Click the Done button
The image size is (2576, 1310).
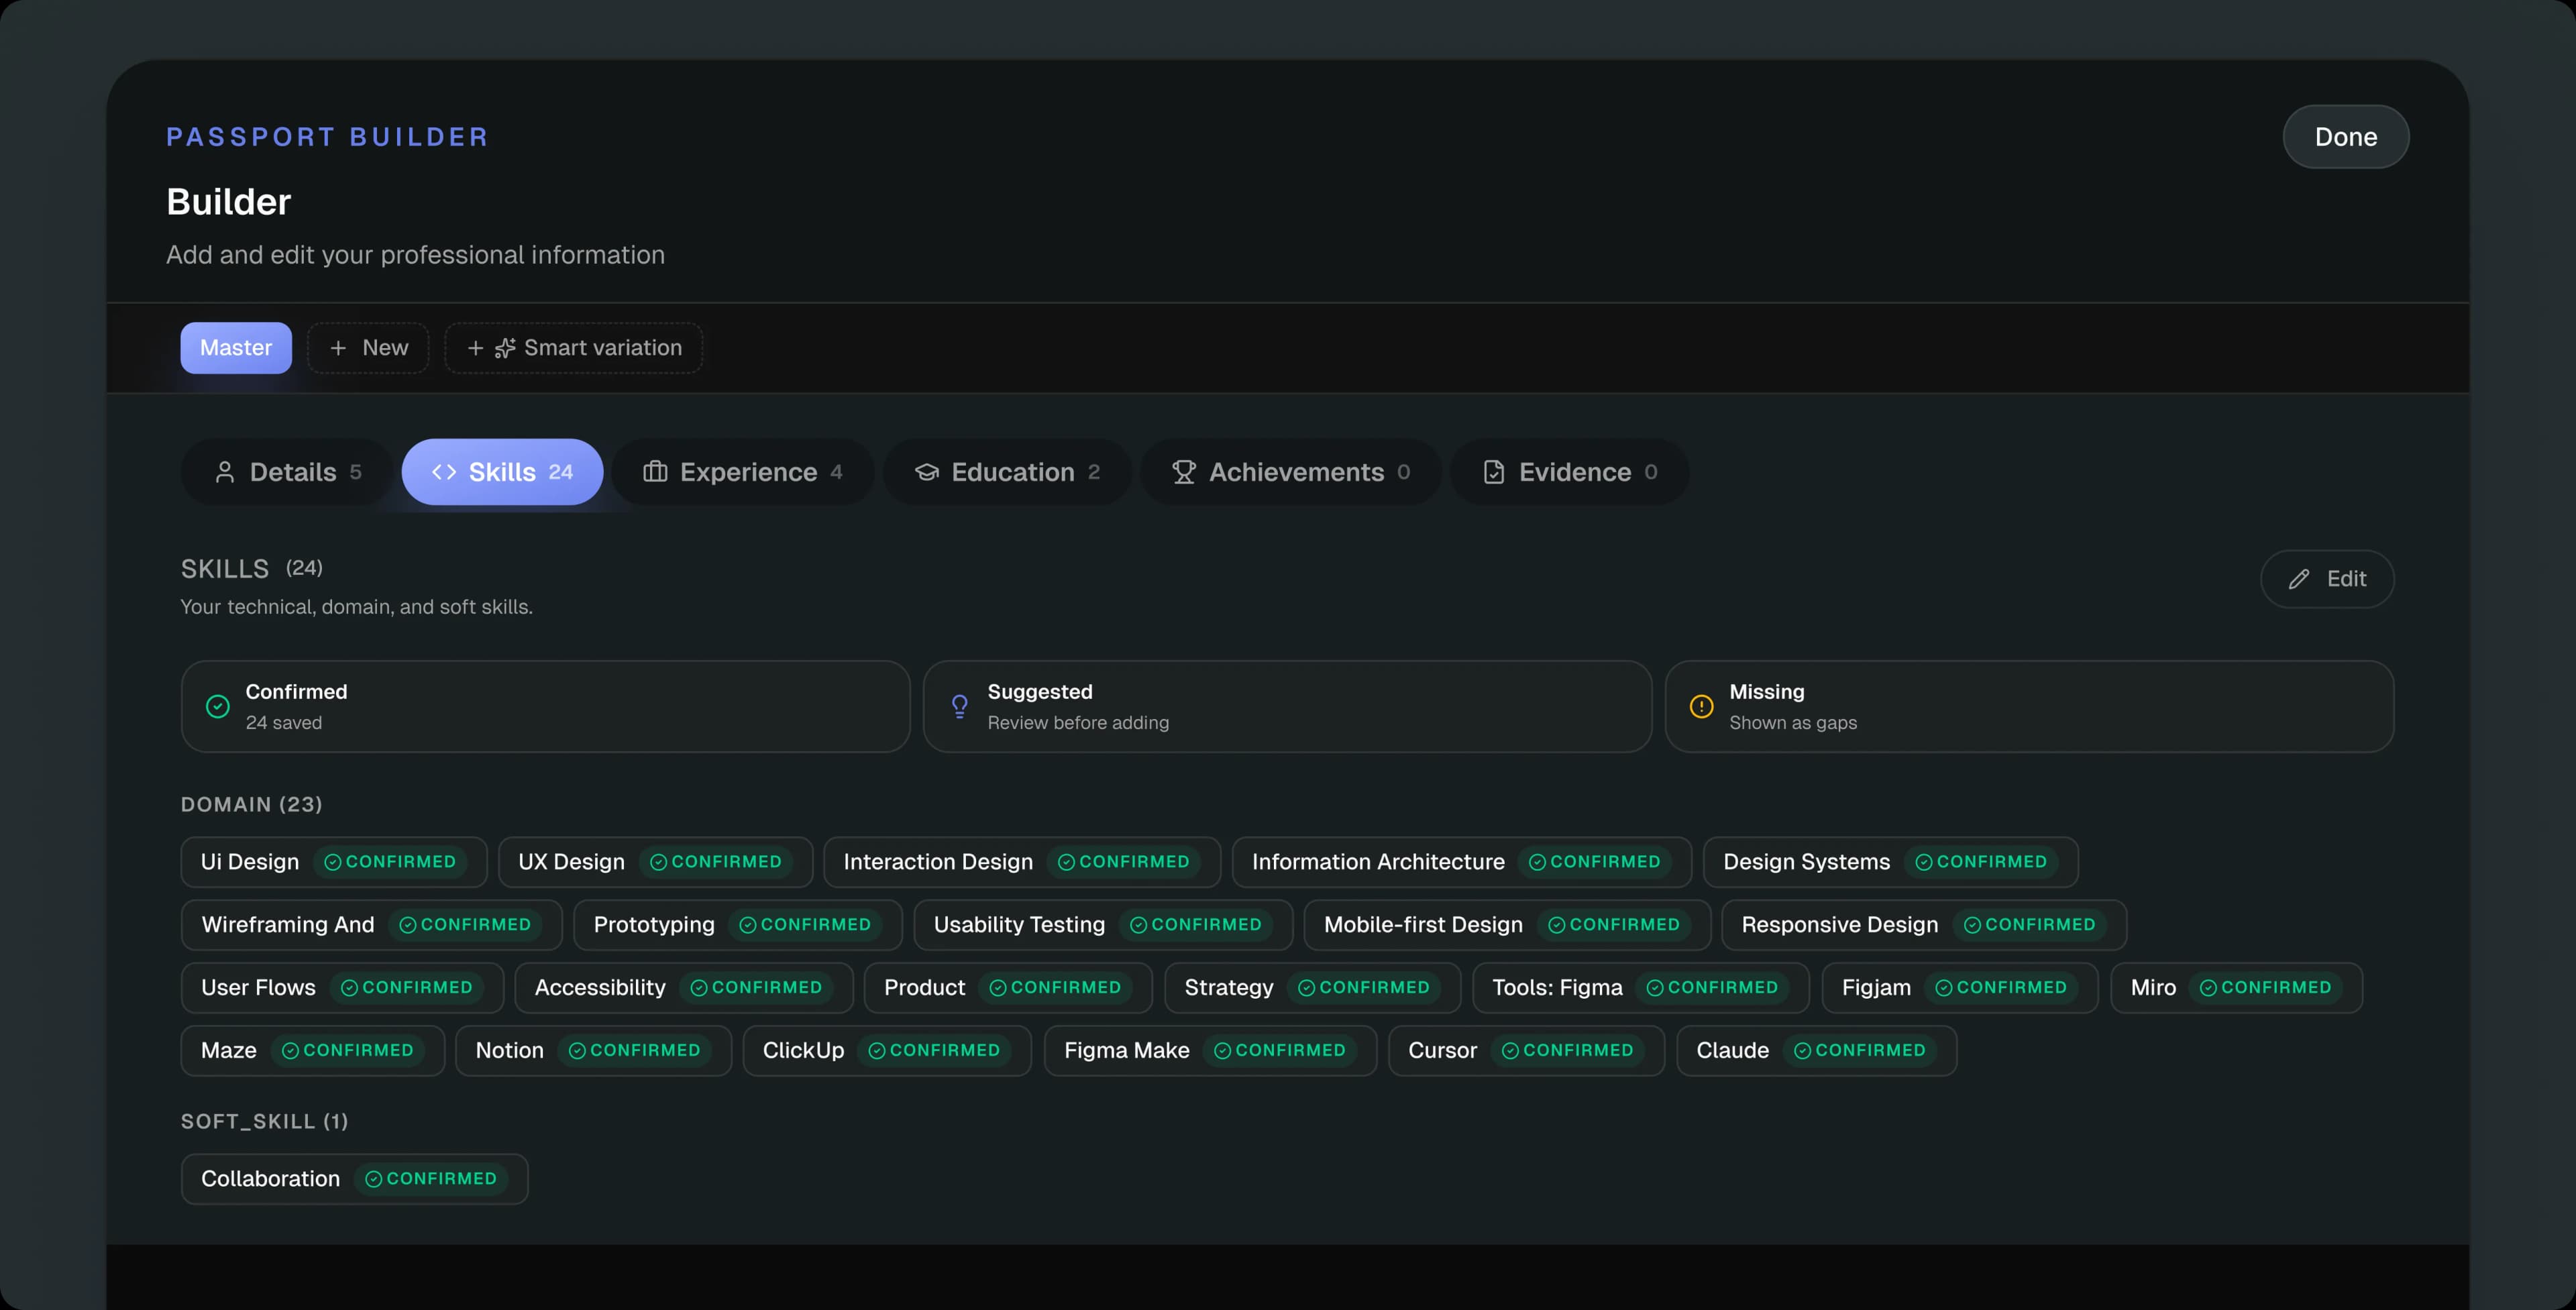click(x=2345, y=137)
